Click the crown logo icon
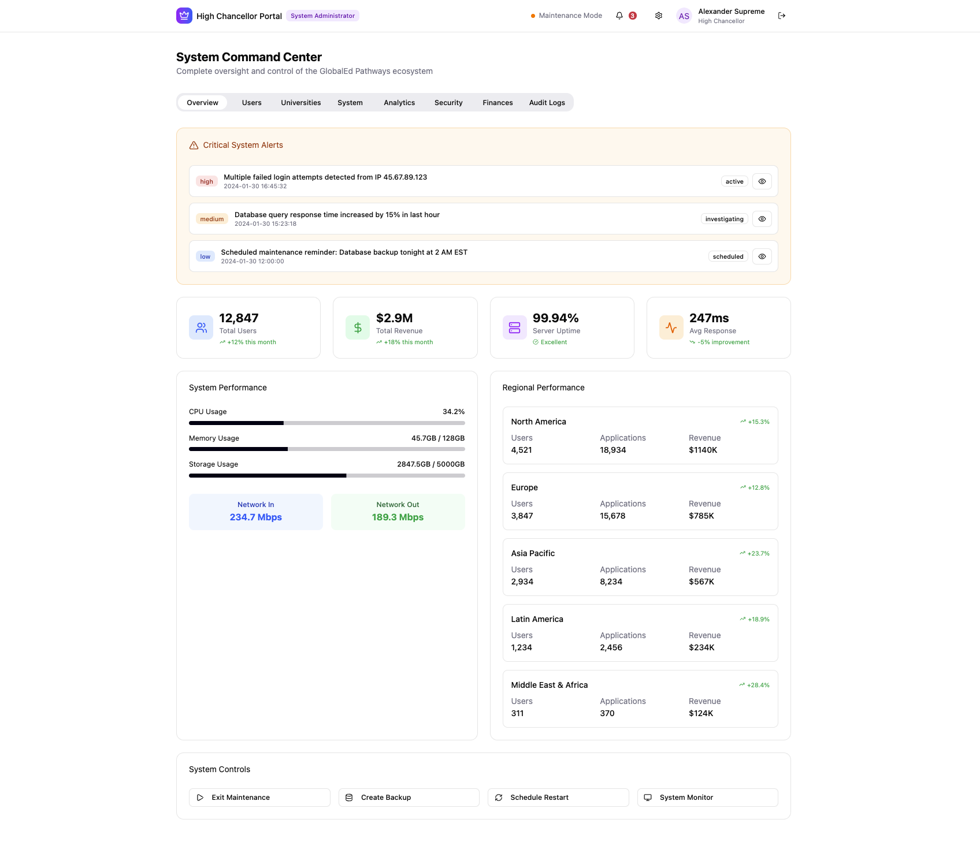The height and width of the screenshot is (868, 980). 184,16
